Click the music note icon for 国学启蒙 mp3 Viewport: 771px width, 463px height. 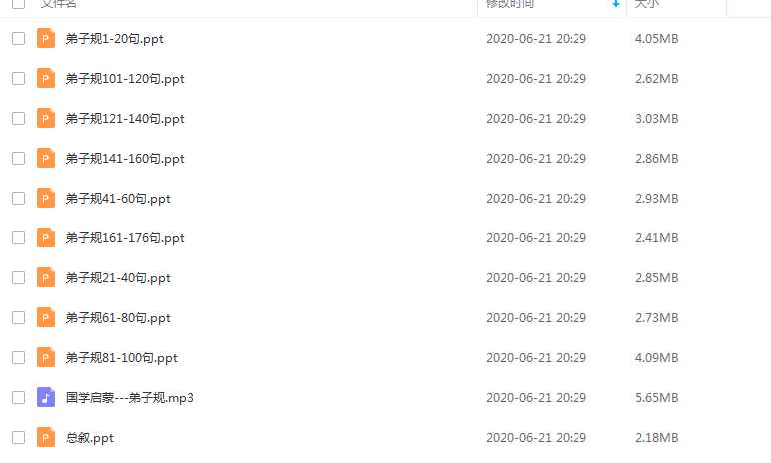(45, 397)
